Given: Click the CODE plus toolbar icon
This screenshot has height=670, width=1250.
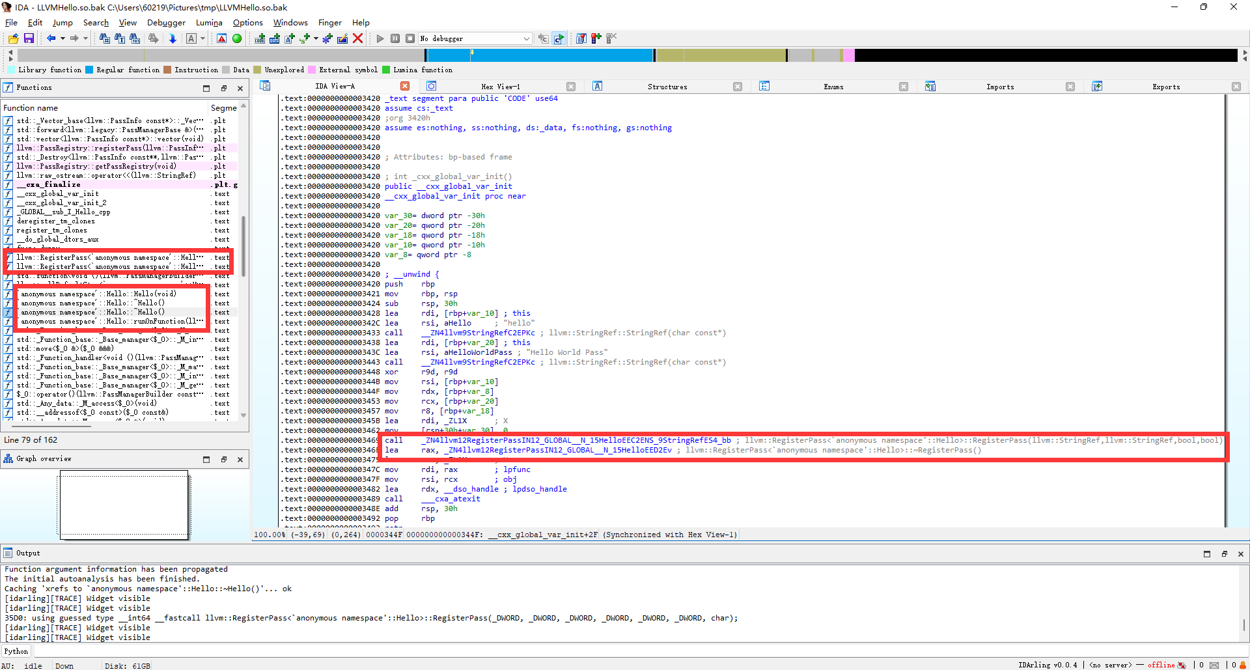Looking at the screenshot, I should 260,38.
